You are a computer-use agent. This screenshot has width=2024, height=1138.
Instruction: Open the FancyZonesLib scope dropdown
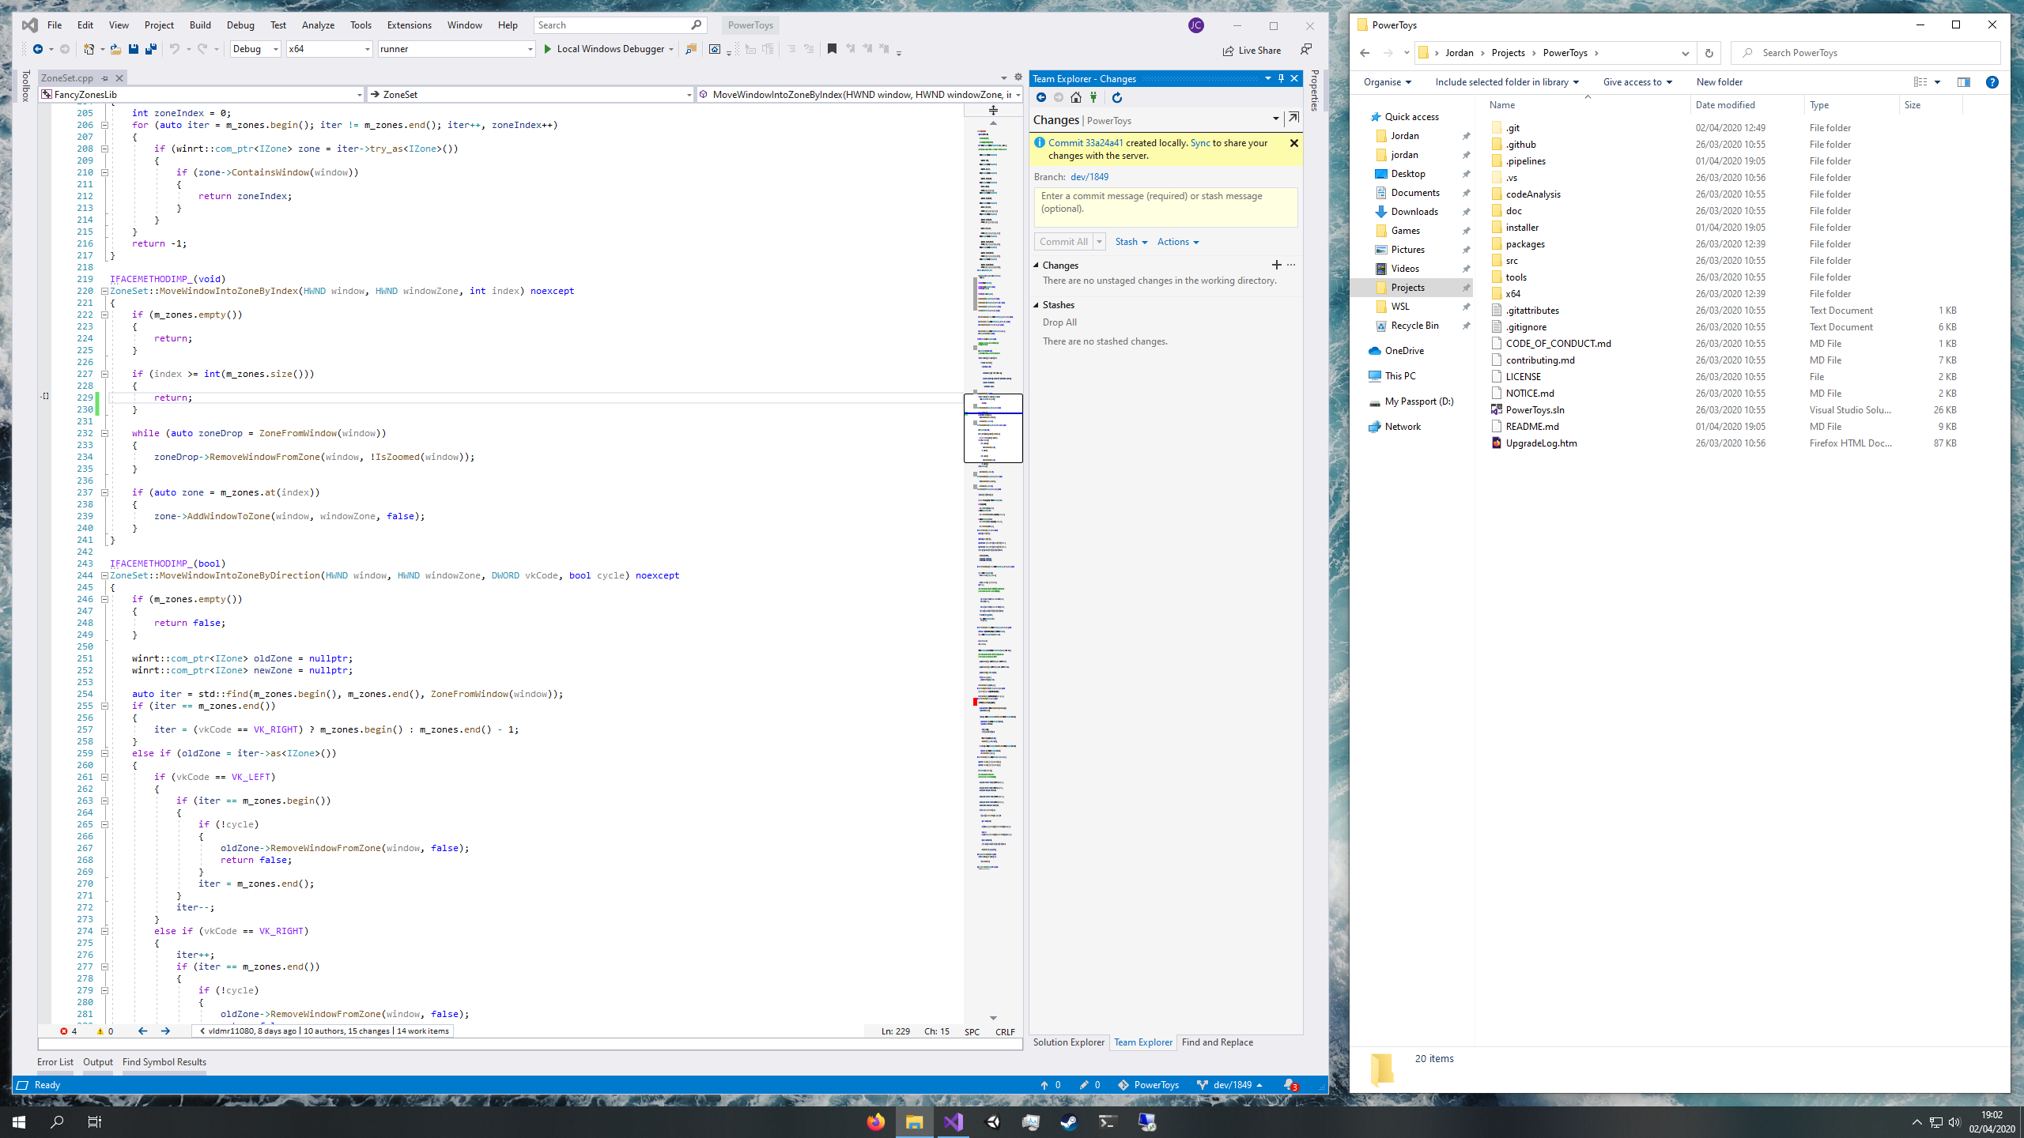point(202,94)
